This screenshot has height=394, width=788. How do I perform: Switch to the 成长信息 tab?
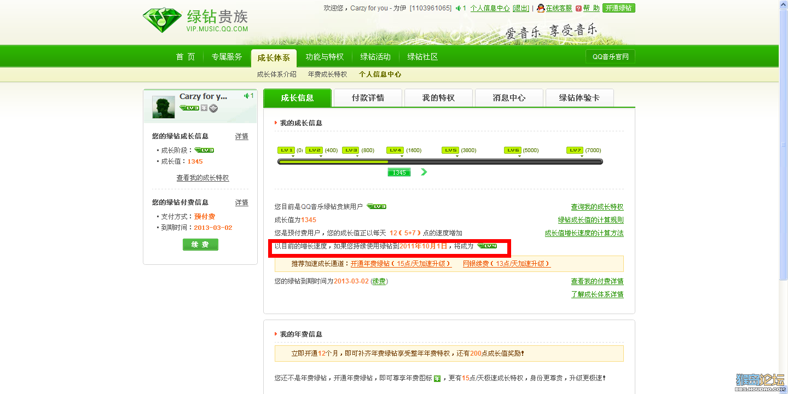point(297,98)
